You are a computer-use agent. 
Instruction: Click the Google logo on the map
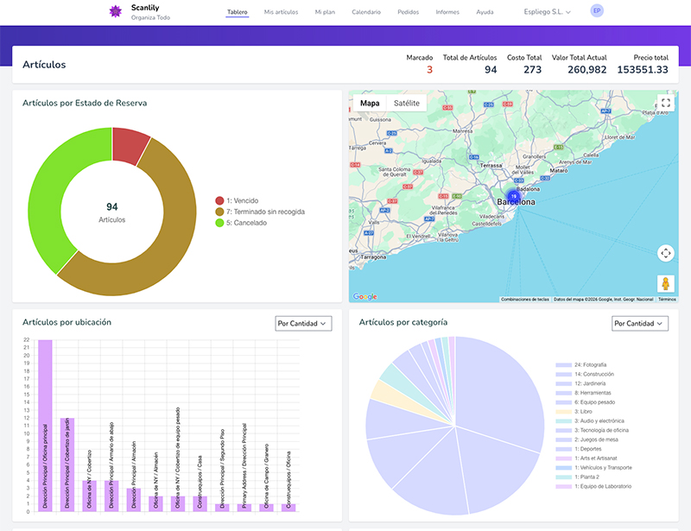(x=365, y=296)
